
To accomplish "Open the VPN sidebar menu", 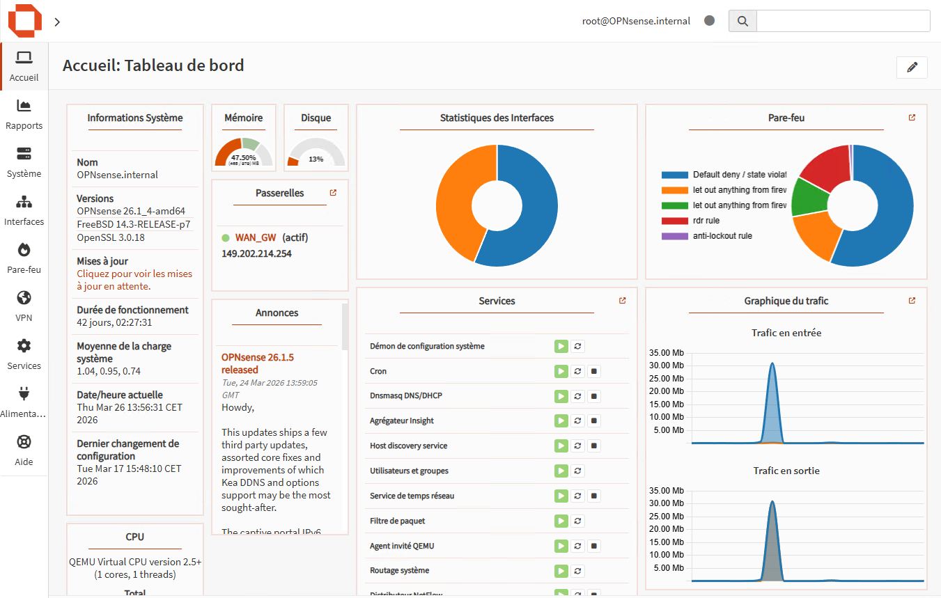I will [24, 306].
